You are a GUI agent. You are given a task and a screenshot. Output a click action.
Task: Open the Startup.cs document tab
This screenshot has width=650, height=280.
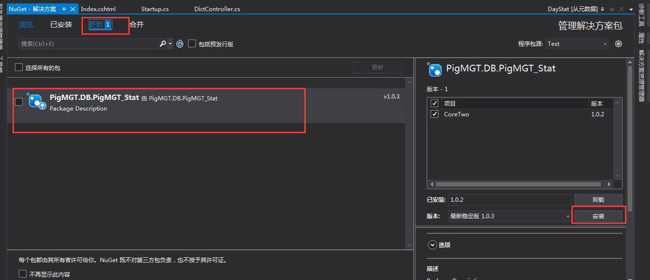tap(155, 9)
